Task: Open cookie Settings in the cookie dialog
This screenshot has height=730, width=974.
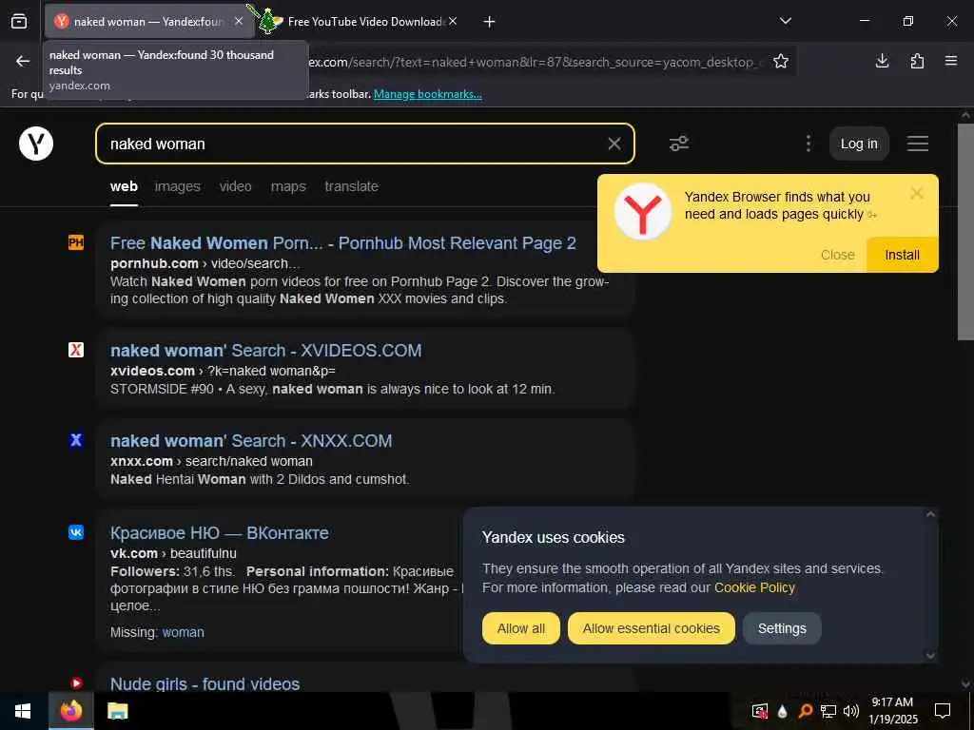Action: [x=782, y=628]
